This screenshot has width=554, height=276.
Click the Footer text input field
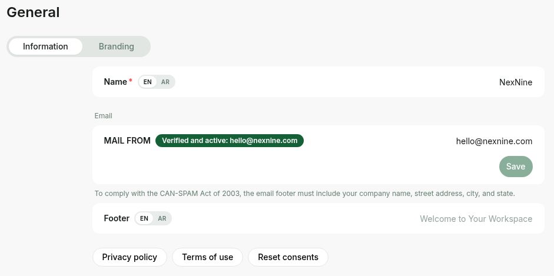tap(476, 219)
